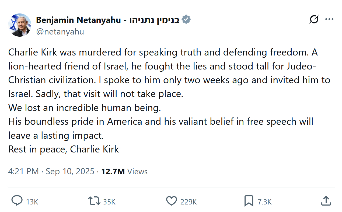The height and width of the screenshot is (212, 342).
Task: Share the post via upload-arrow icon
Action: click(326, 201)
